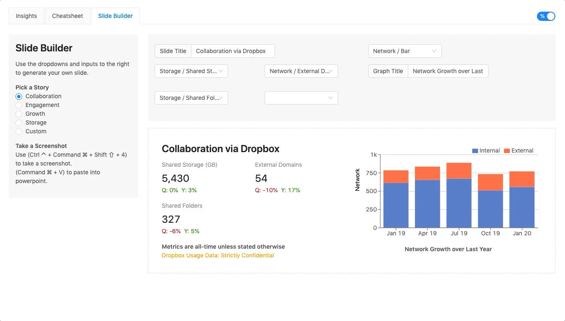Image resolution: width=565 pixels, height=321 pixels.
Task: Expand the Storage / Shared Folders dropdown
Action: click(x=191, y=98)
